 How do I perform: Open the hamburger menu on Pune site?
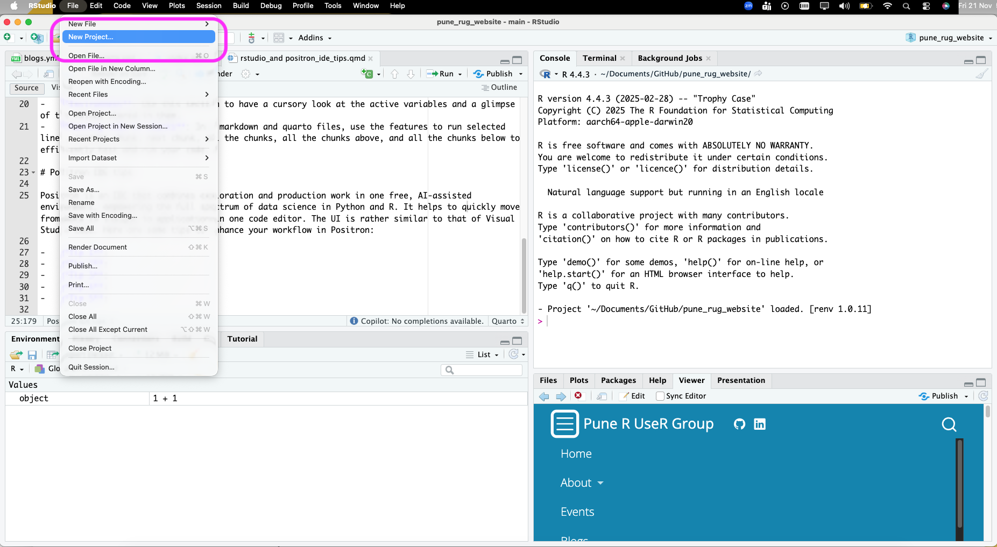point(564,424)
